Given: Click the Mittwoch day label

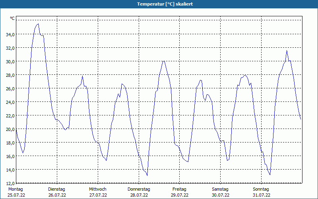Looking at the screenshot, I should [97, 189].
